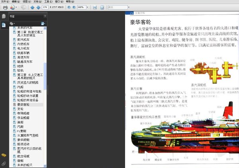The width and height of the screenshot is (239, 168).
Task: Click the new bookmark icon in panel
Action: click(x=43, y=23)
